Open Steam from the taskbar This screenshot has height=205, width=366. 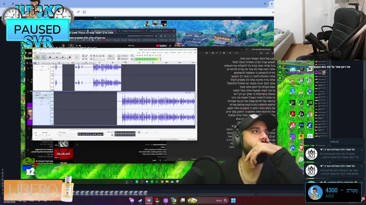click(x=140, y=200)
